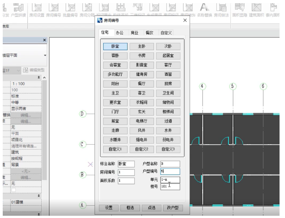Screen dimensions: 285x218
Task: Select grid bubble 6
Action: pyautogui.click(x=263, y=86)
